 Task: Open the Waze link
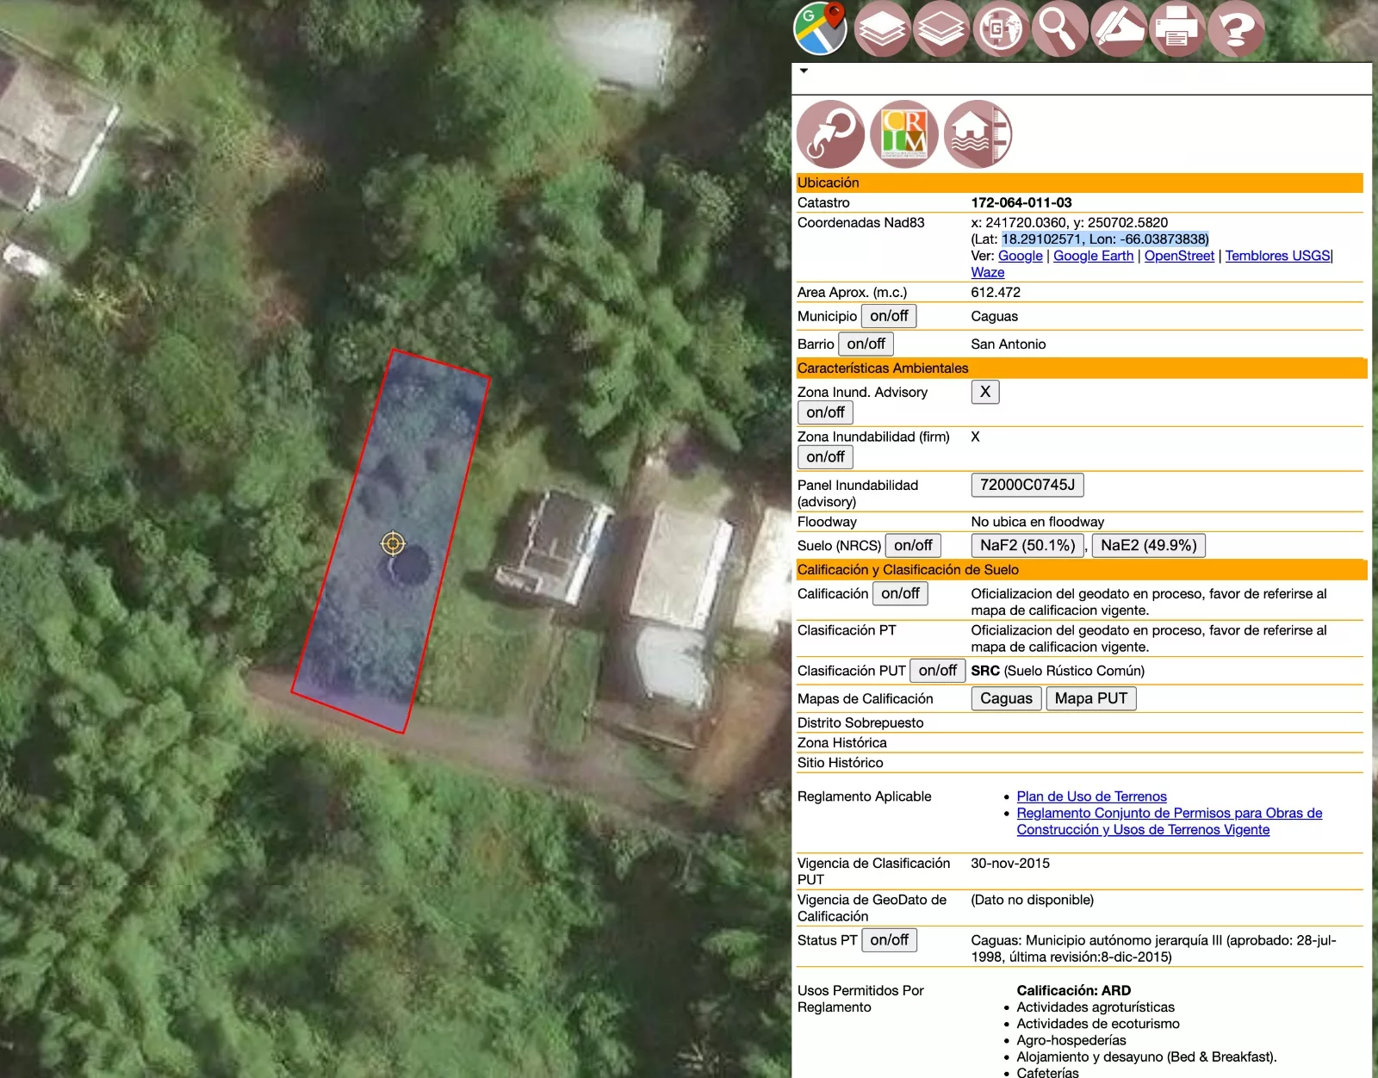click(988, 272)
